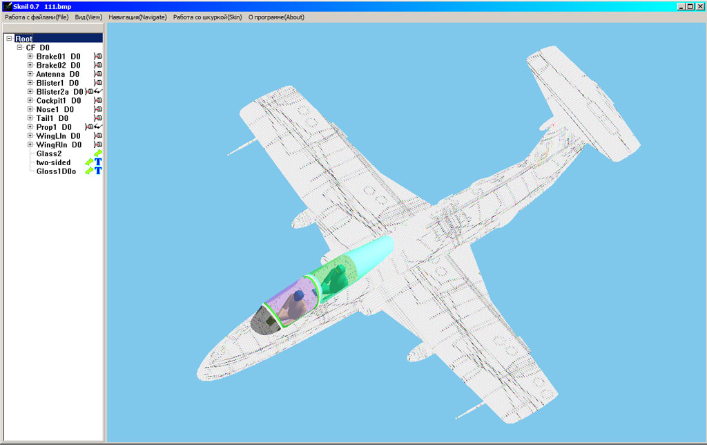Close the Sknil window
707x445 pixels.
pos(700,6)
